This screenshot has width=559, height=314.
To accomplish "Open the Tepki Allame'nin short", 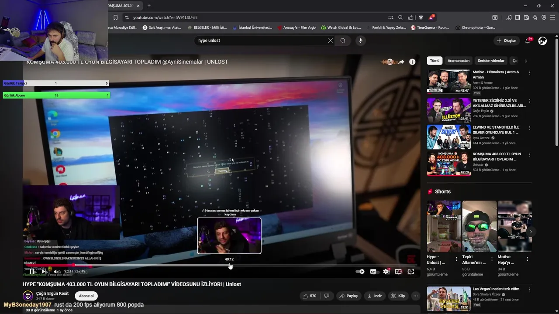I will pyautogui.click(x=479, y=226).
